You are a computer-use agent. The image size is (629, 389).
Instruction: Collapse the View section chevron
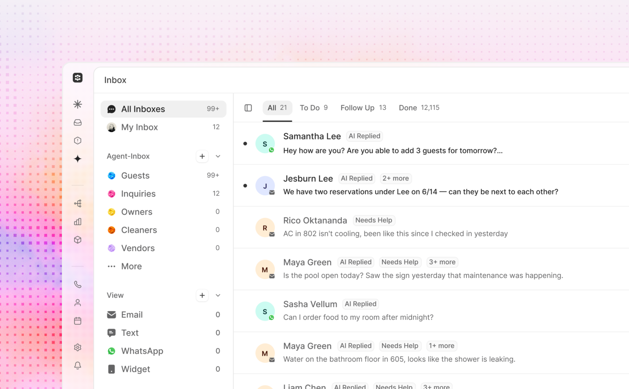[218, 295]
